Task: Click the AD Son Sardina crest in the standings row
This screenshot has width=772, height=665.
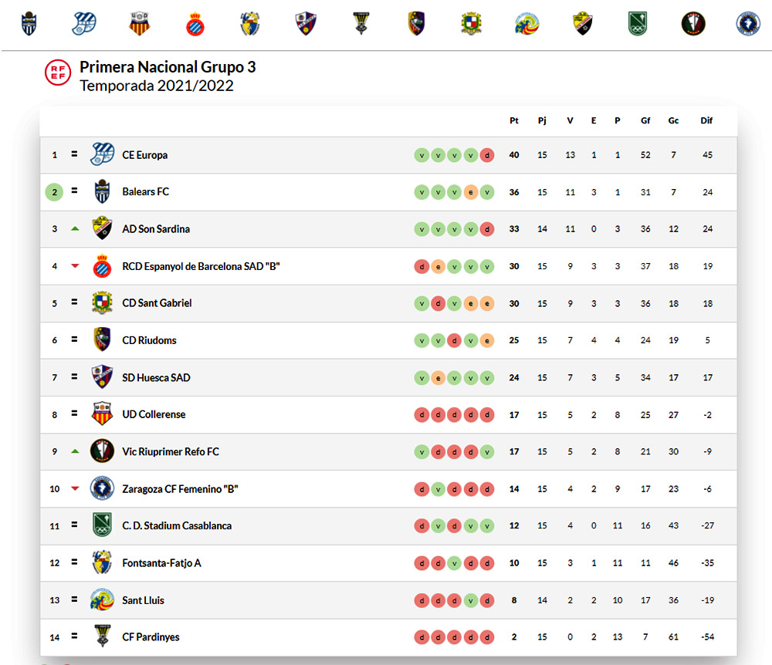Action: click(103, 229)
